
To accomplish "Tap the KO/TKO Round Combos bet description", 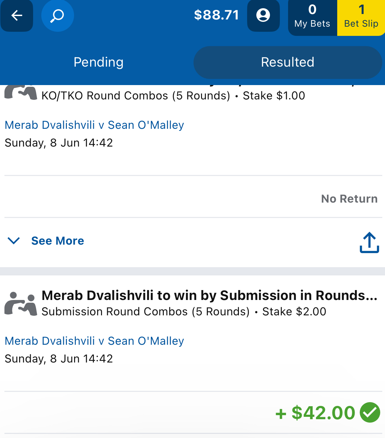I will click(x=136, y=96).
